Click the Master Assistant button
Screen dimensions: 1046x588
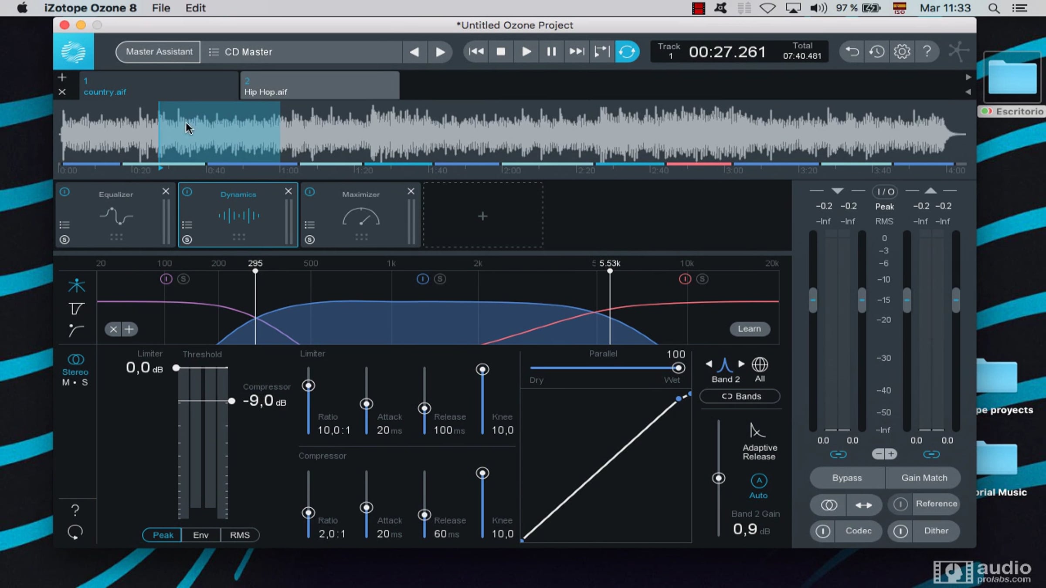[x=159, y=52]
